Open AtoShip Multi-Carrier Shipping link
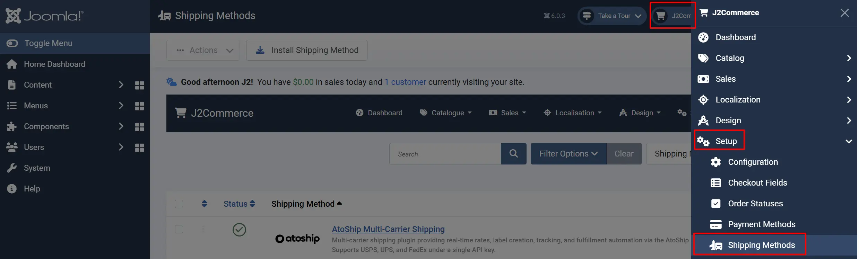This screenshot has width=859, height=259. [x=388, y=229]
